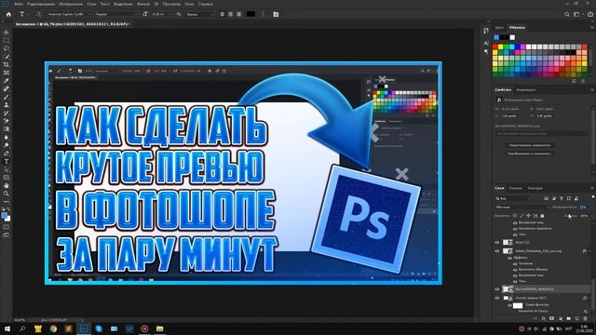
Task: Toggle visibility of Выполнить обводку effect
Action: tap(515, 269)
